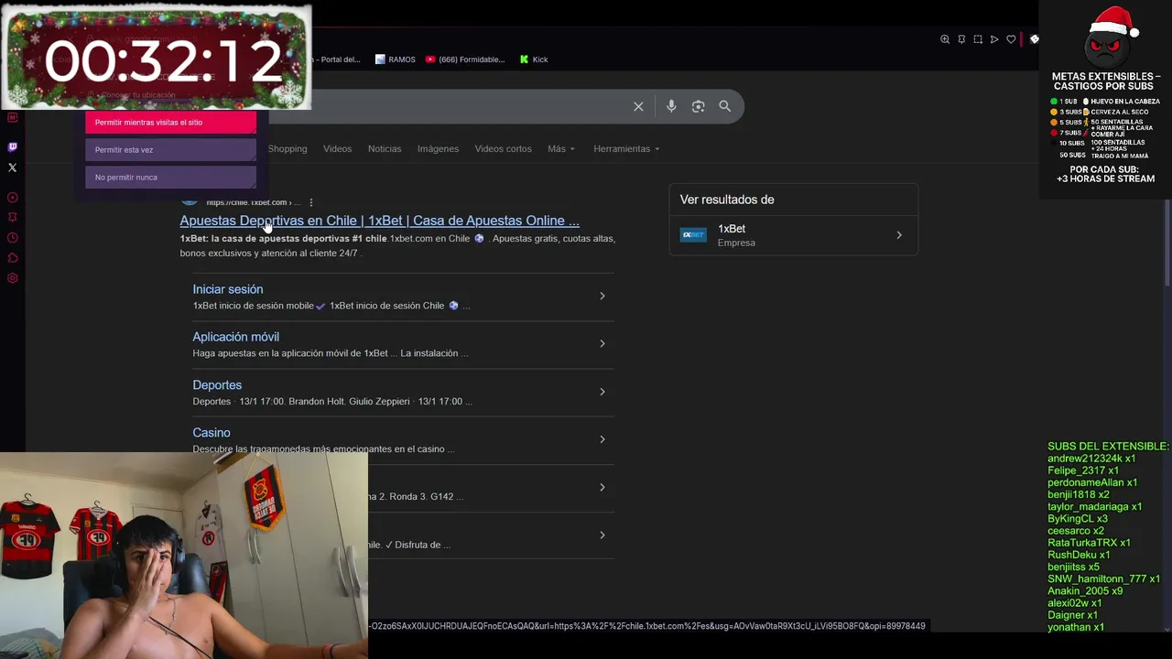This screenshot has height=659, width=1172.
Task: Click chevron on Casino row
Action: click(x=602, y=439)
